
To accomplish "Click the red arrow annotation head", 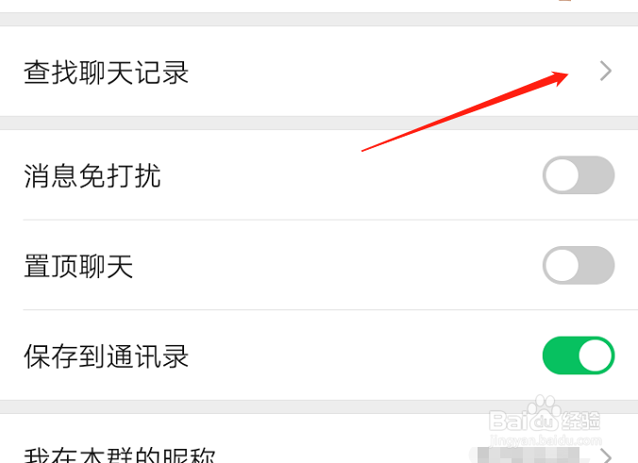I will tap(558, 77).
